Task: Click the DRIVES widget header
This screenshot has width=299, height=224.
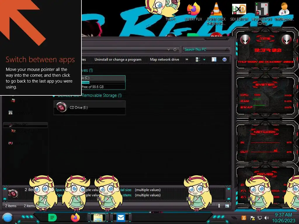Action: (265, 174)
